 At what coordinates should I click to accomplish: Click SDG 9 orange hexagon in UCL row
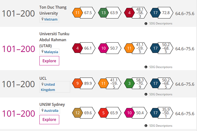[77, 83]
